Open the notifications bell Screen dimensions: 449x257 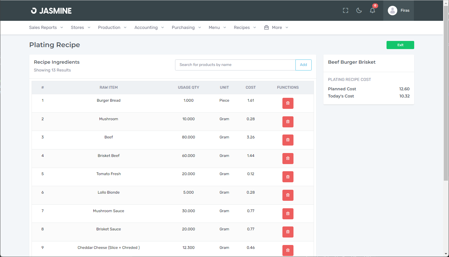tap(372, 10)
